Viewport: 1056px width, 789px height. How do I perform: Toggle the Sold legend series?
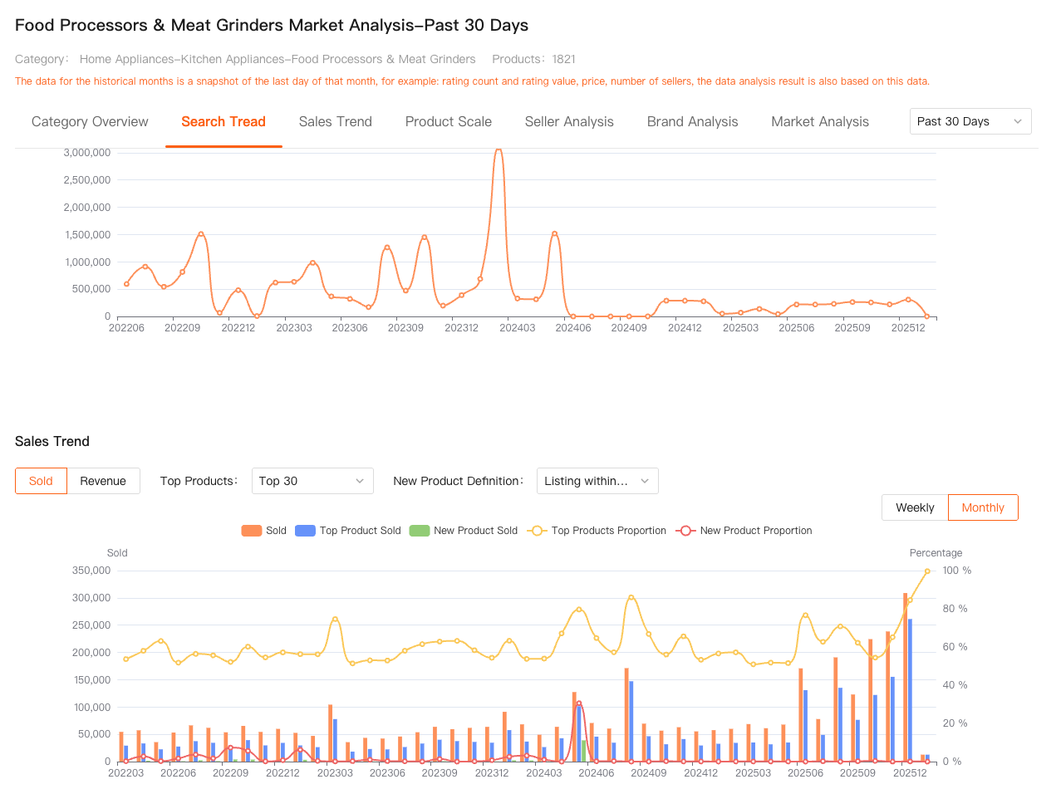pos(263,531)
